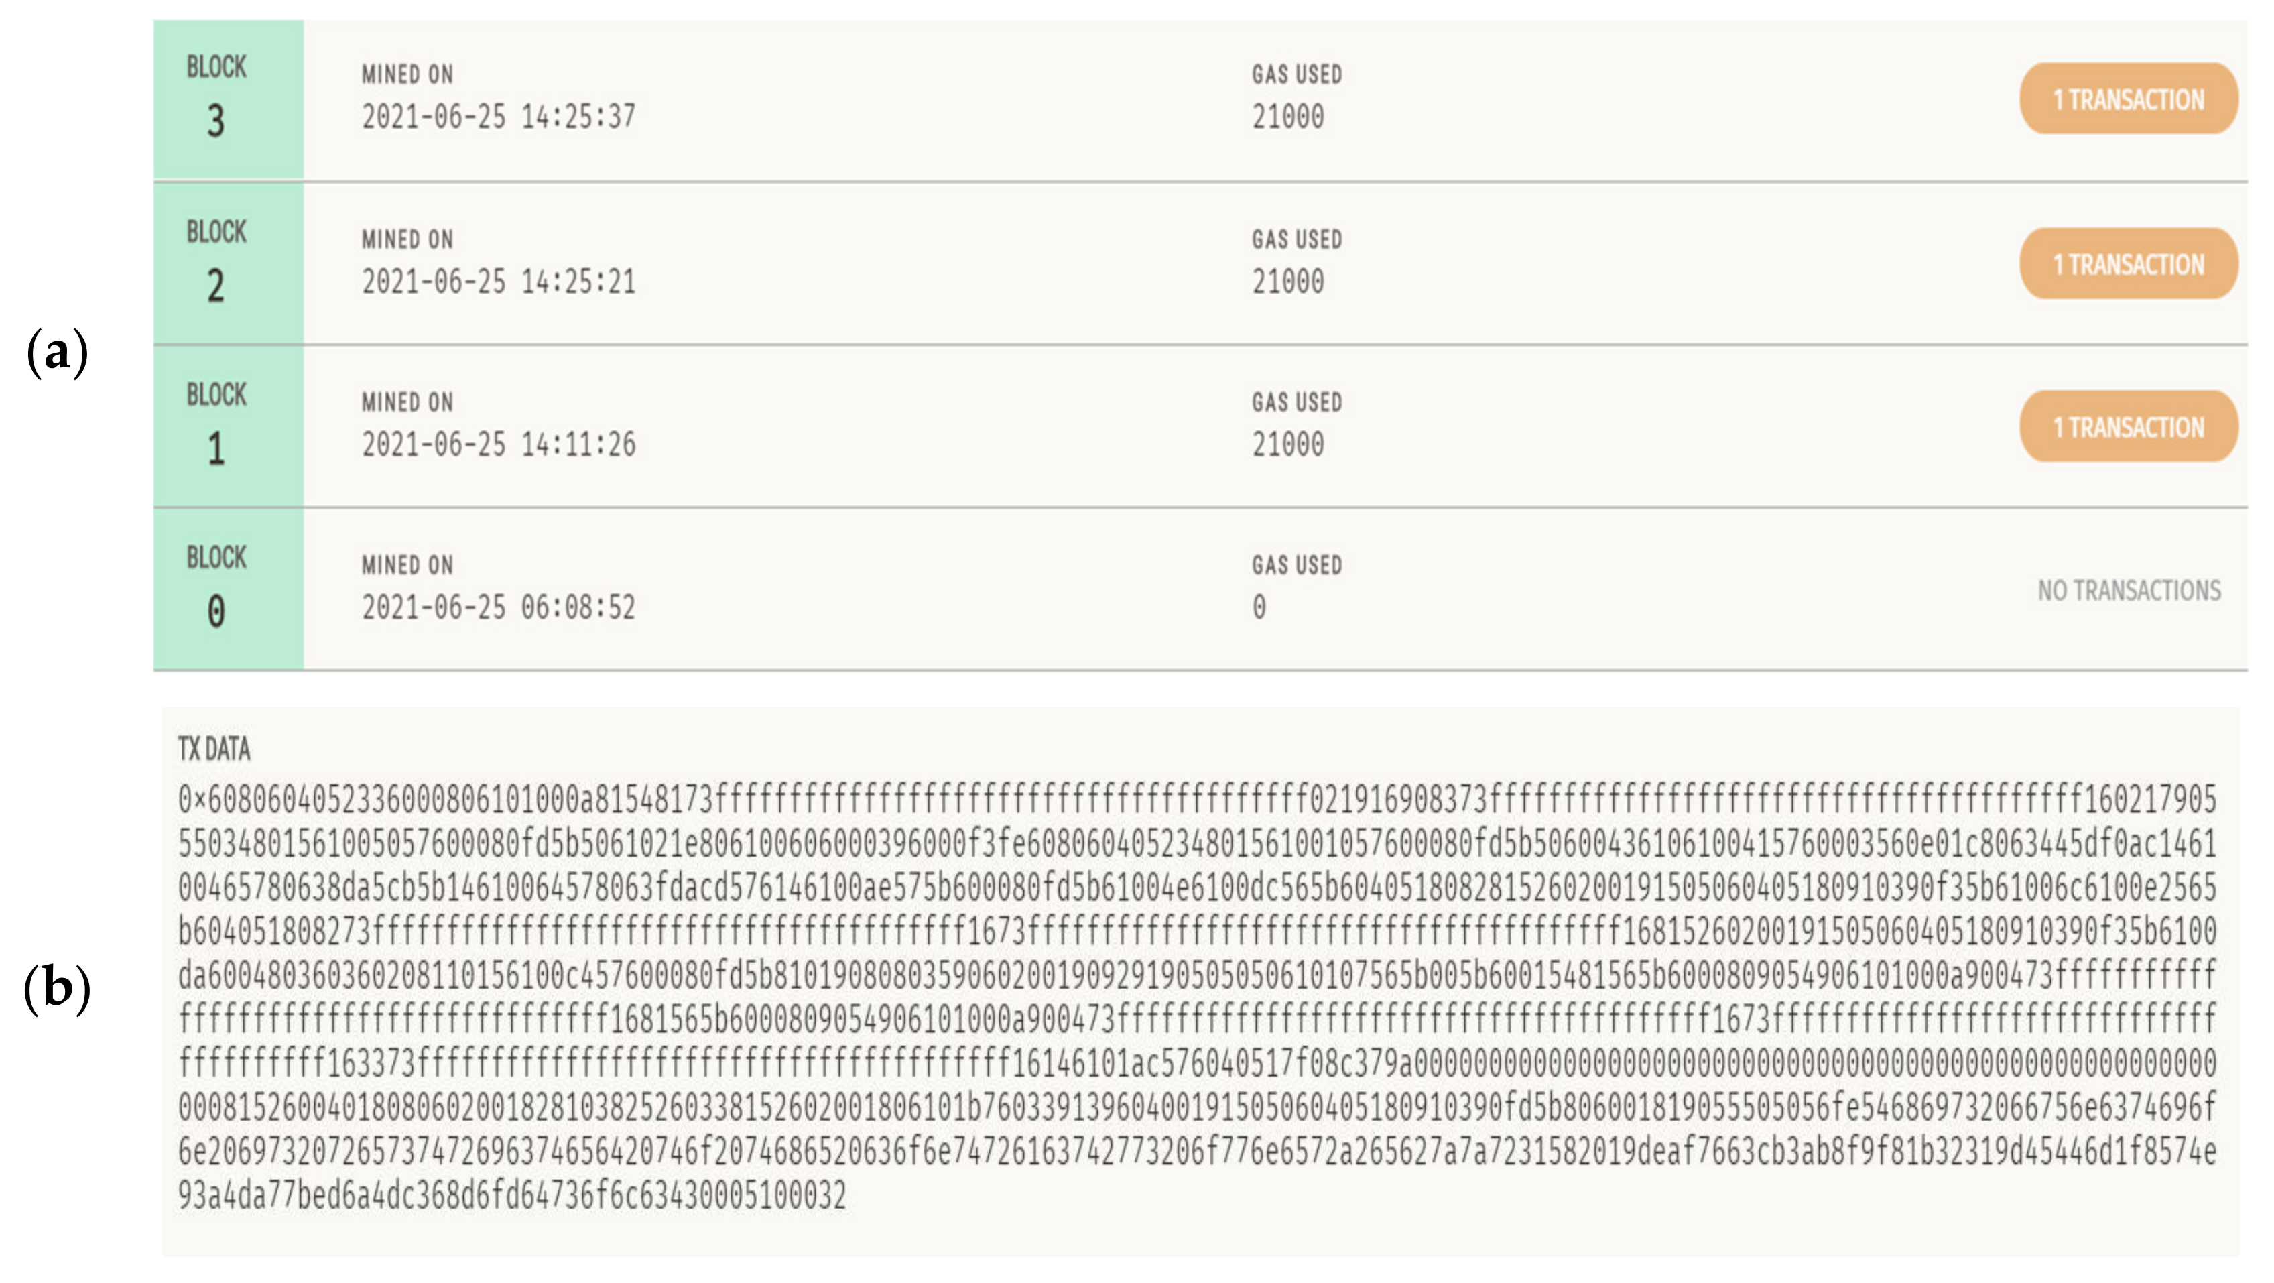2274x1283 pixels.
Task: Click Block 2's gas used value 21000
Action: point(1287,282)
